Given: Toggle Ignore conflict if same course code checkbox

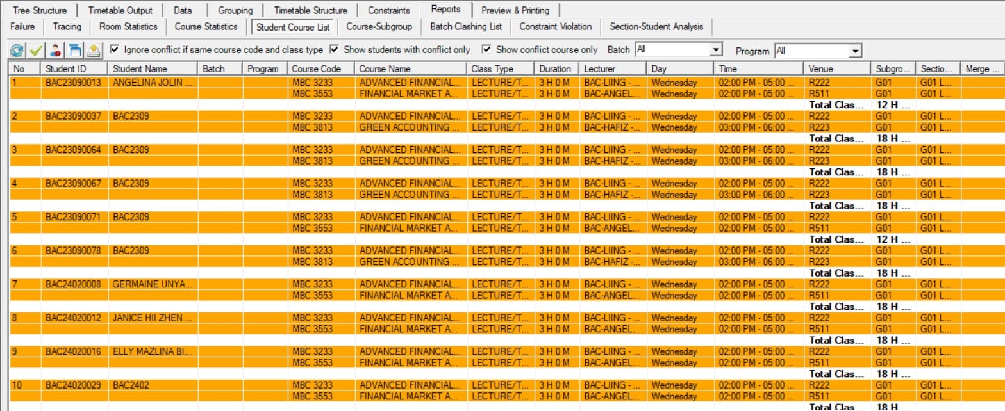Looking at the screenshot, I should tap(115, 49).
